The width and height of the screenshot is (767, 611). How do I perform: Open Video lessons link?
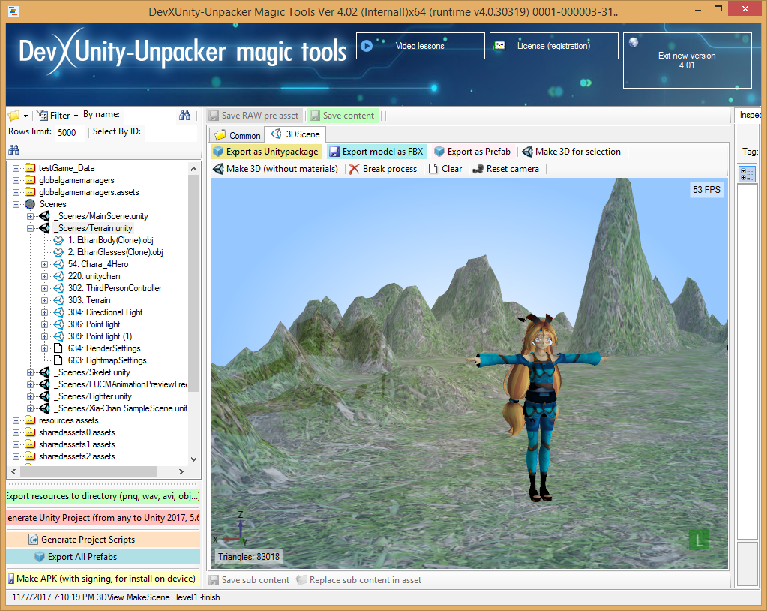click(420, 46)
